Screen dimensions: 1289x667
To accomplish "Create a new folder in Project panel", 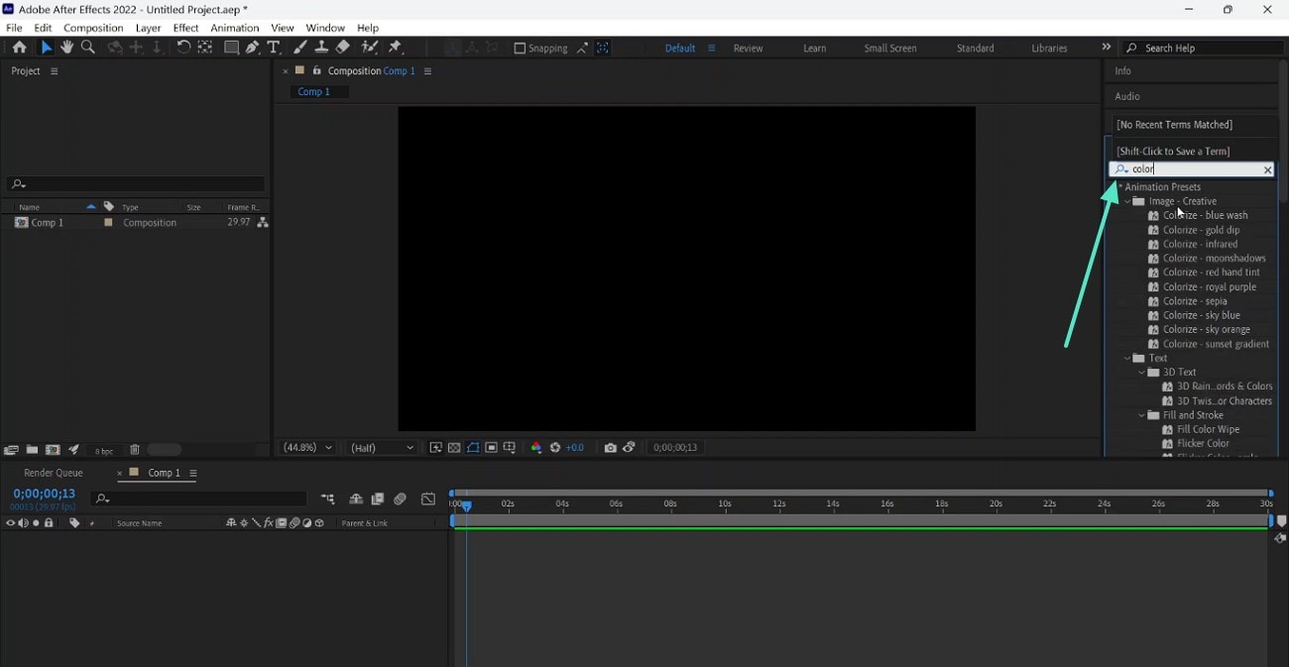I will [32, 450].
